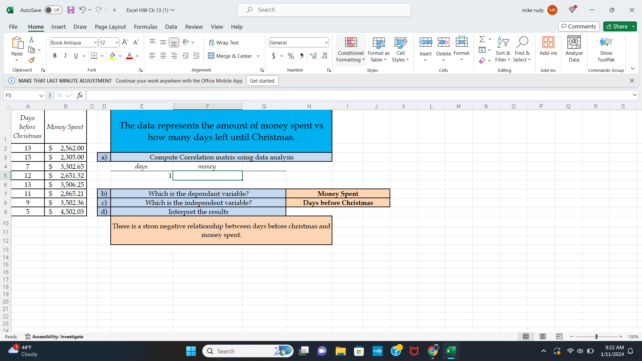Image resolution: width=642 pixels, height=361 pixels.
Task: Open Excel from the Windows taskbar
Action: pos(451,351)
